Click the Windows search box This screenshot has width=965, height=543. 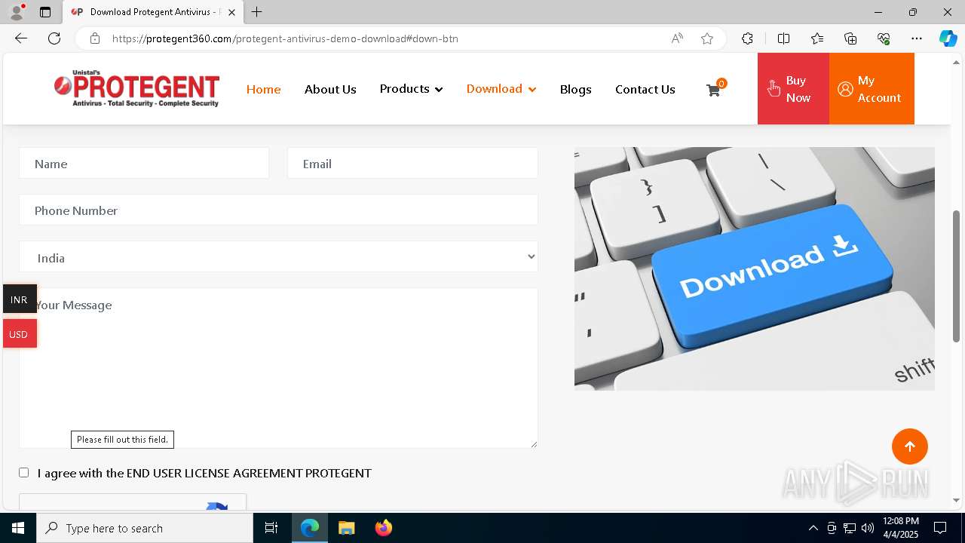point(145,528)
